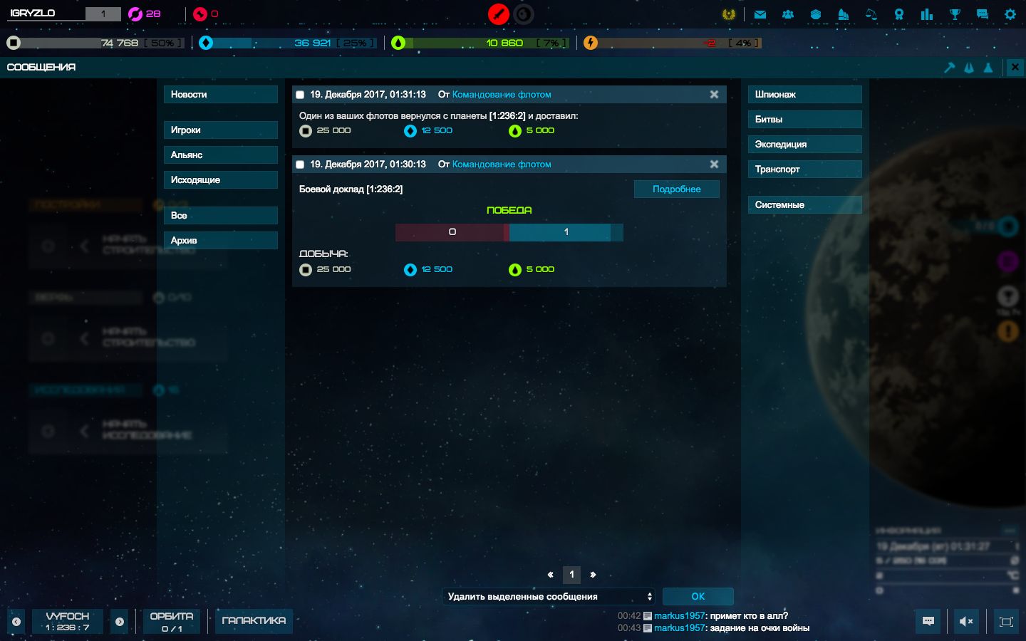Click the red circular icon showing 0
The width and height of the screenshot is (1026, 641).
pyautogui.click(x=200, y=14)
